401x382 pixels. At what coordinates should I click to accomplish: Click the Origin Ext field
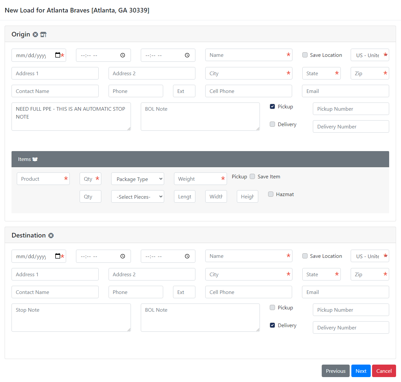(x=184, y=91)
